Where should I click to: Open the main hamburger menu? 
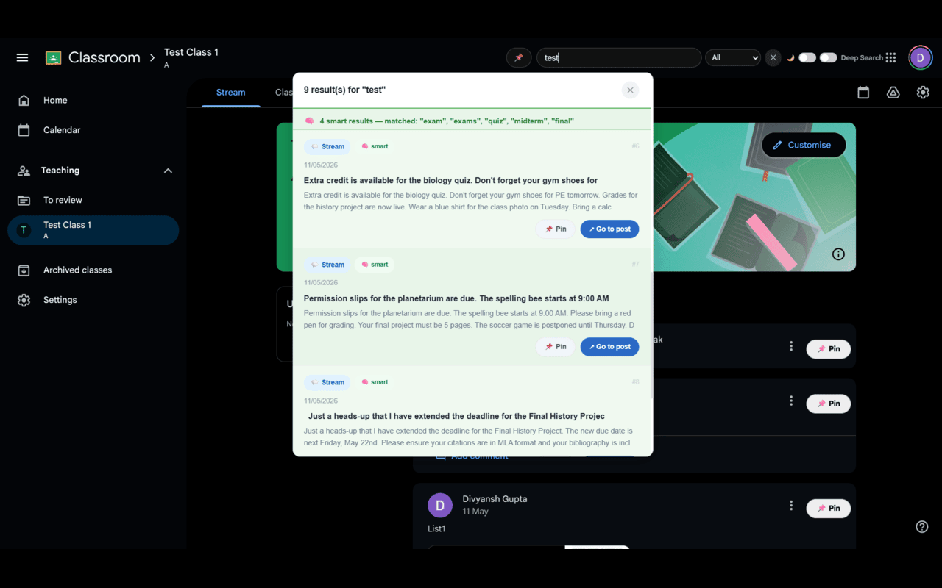(x=23, y=57)
